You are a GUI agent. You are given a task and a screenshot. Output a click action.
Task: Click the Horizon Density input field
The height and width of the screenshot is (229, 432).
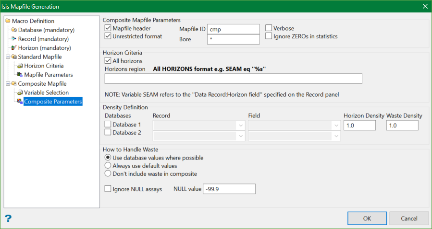[x=360, y=126]
